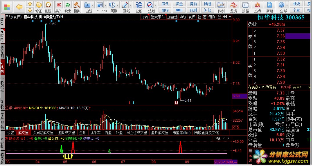This screenshot has height=166, width=313.
Task: Expand the 全球 dropdown arrow
Action: tap(287, 5)
